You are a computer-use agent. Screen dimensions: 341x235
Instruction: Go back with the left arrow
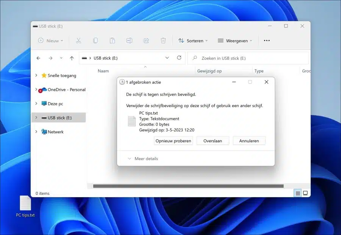tap(38, 58)
